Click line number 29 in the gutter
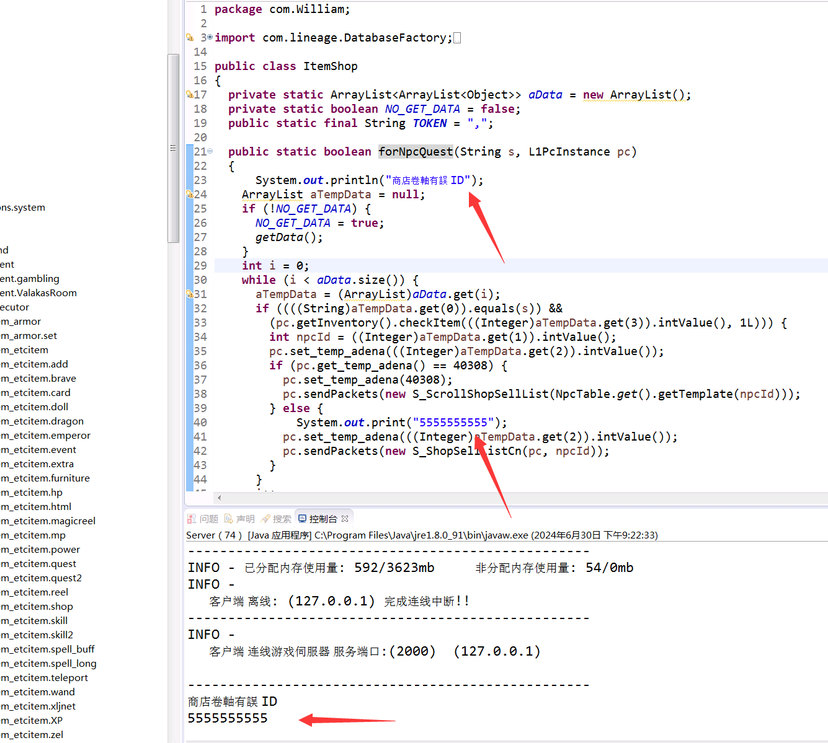This screenshot has width=828, height=743. click(x=200, y=266)
